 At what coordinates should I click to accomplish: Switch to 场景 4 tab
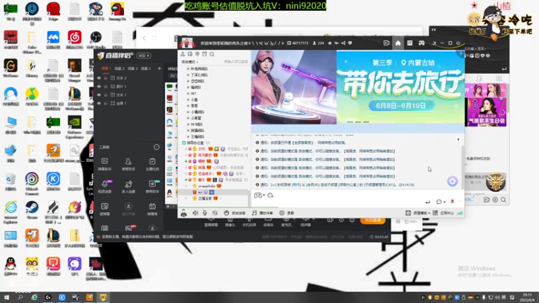coord(146,69)
